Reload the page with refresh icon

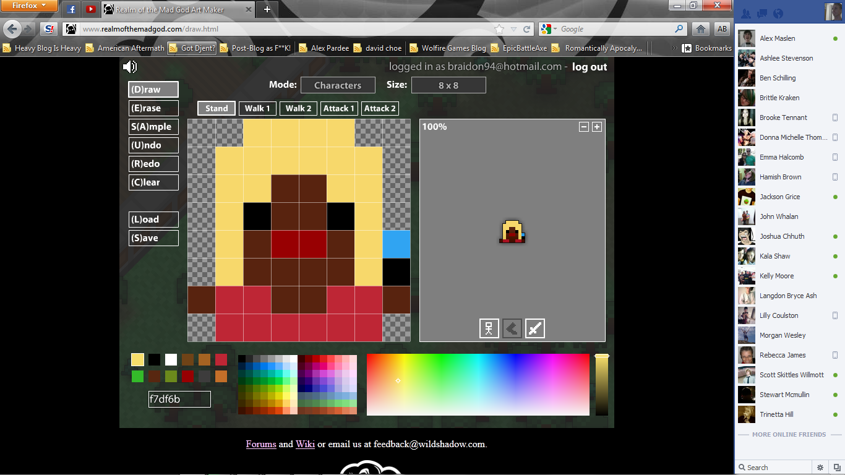527,29
